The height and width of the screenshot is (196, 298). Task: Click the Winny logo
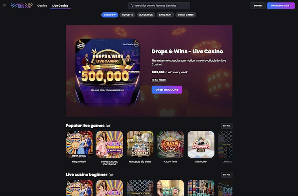tap(21, 6)
